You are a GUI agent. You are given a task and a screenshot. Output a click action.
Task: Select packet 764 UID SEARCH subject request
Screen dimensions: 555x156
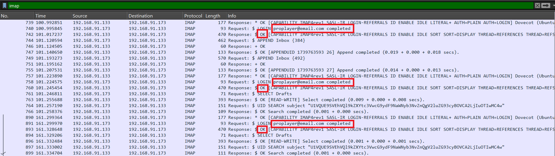pos(149,106)
